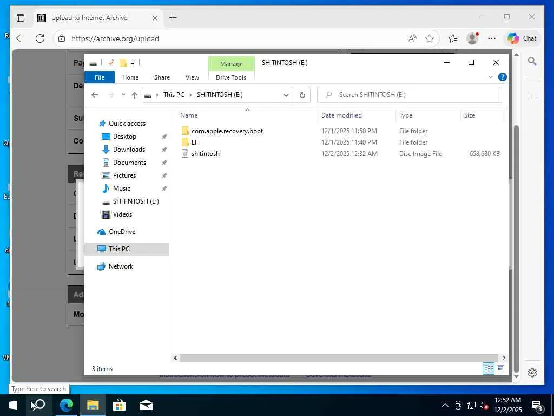Click This PC in the address breadcrumb

tap(174, 95)
